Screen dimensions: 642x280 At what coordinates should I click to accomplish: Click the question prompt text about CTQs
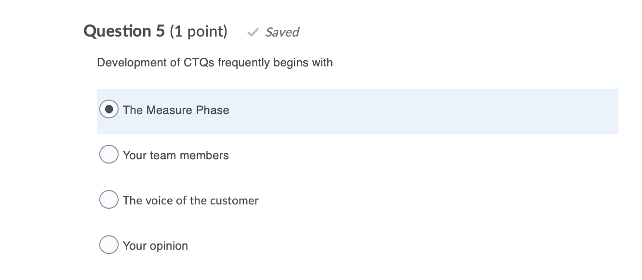tap(214, 63)
